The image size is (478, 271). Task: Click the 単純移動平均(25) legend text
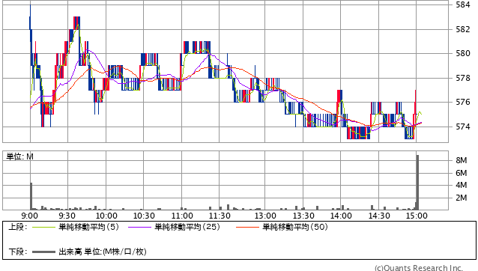(187, 227)
